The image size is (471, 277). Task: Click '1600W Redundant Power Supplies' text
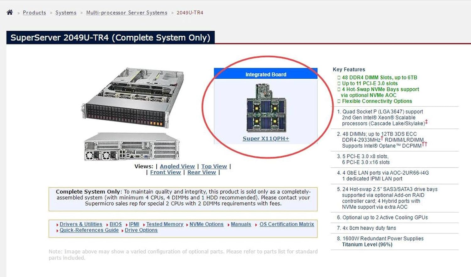[383, 238]
